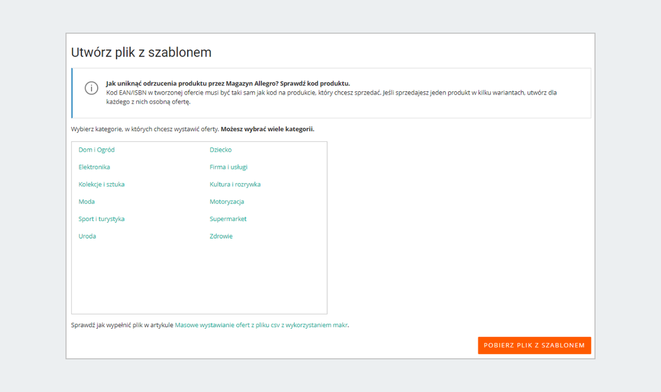Pick the Uroda category
The width and height of the screenshot is (661, 392).
pyautogui.click(x=87, y=236)
